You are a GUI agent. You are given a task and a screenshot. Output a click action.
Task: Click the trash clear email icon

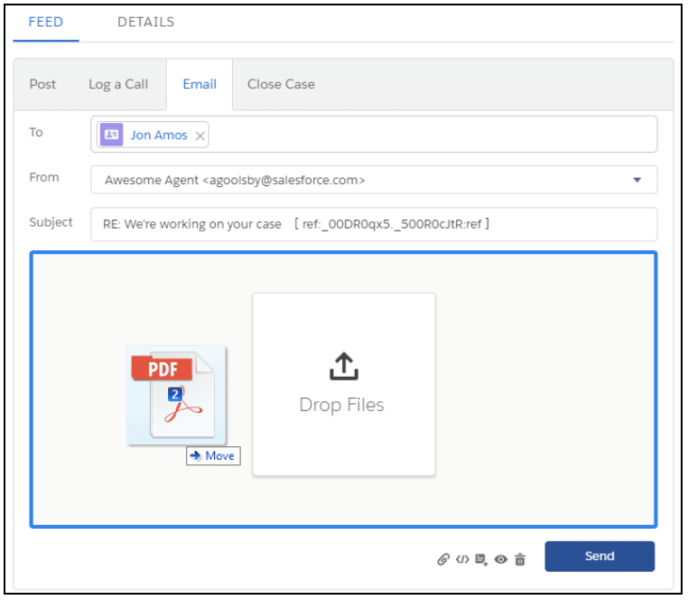click(520, 559)
